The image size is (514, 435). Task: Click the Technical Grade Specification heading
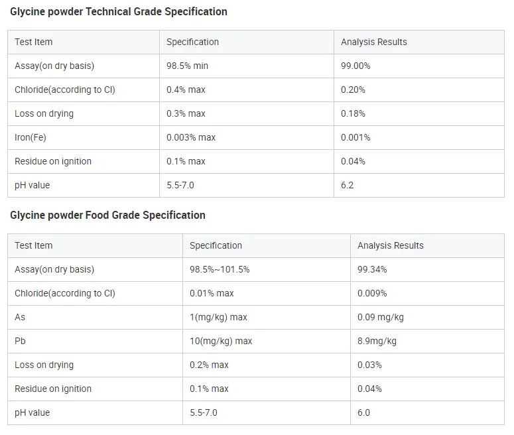119,12
